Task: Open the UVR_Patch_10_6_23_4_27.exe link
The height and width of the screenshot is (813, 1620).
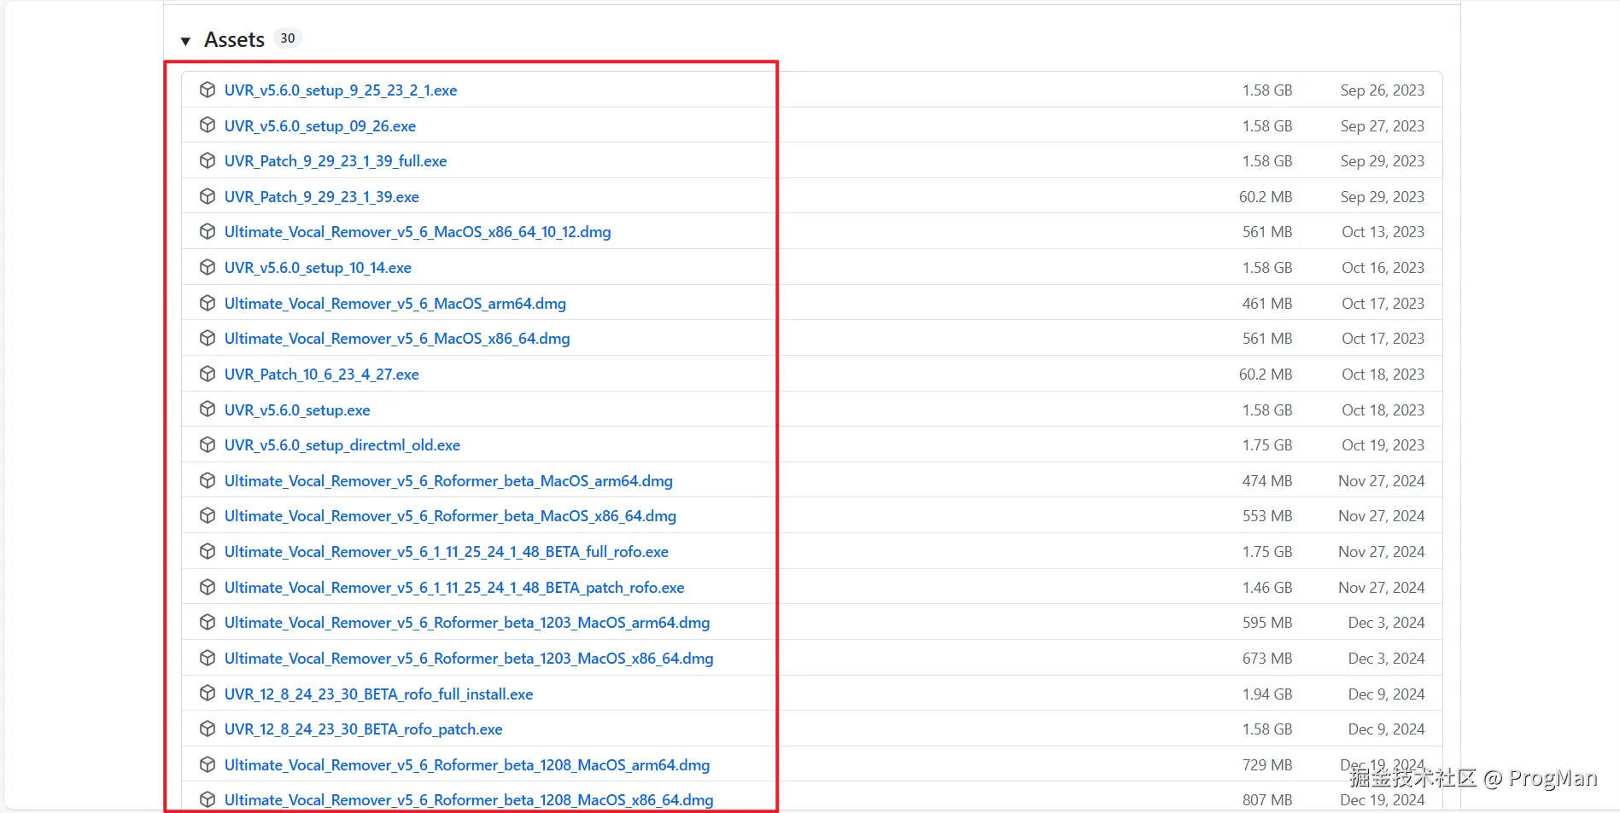Action: pyautogui.click(x=322, y=375)
